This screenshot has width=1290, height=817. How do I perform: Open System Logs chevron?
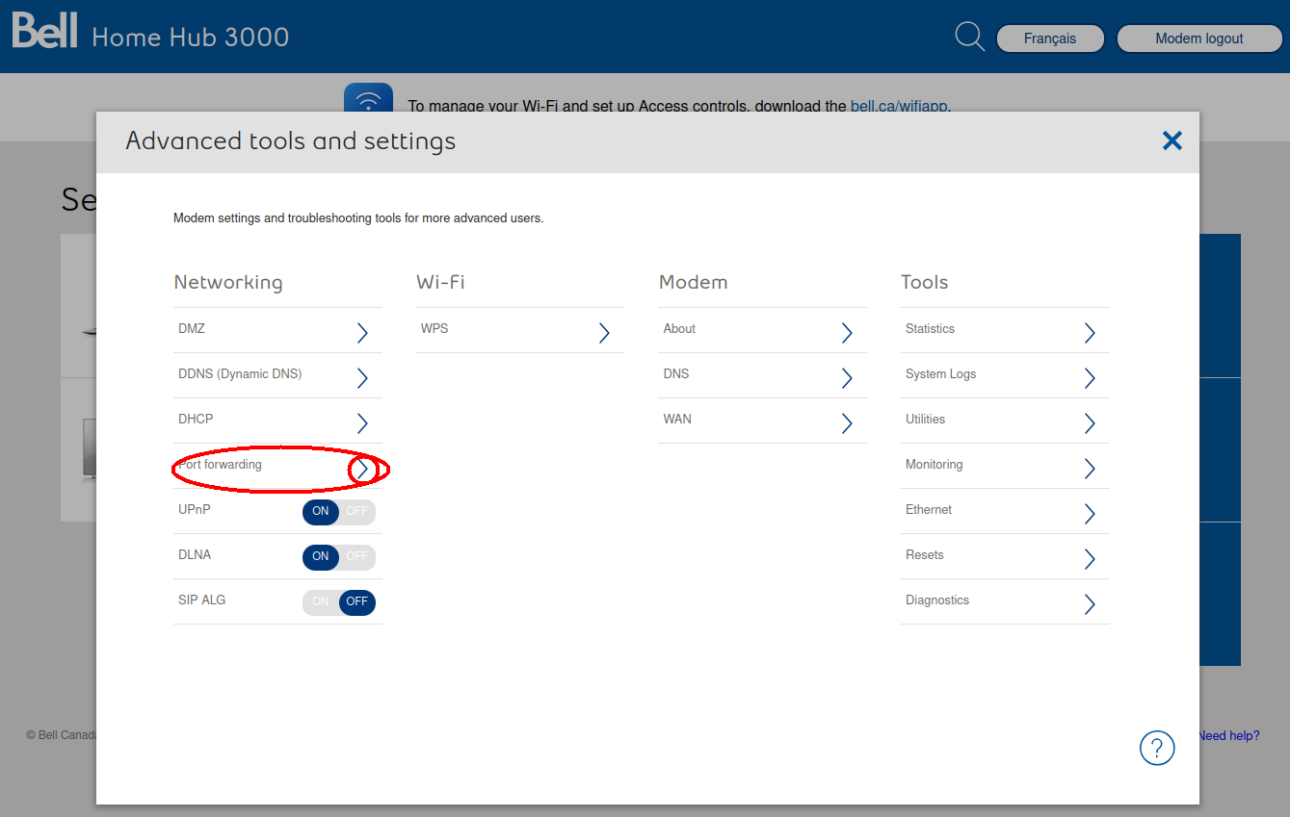click(x=1090, y=378)
